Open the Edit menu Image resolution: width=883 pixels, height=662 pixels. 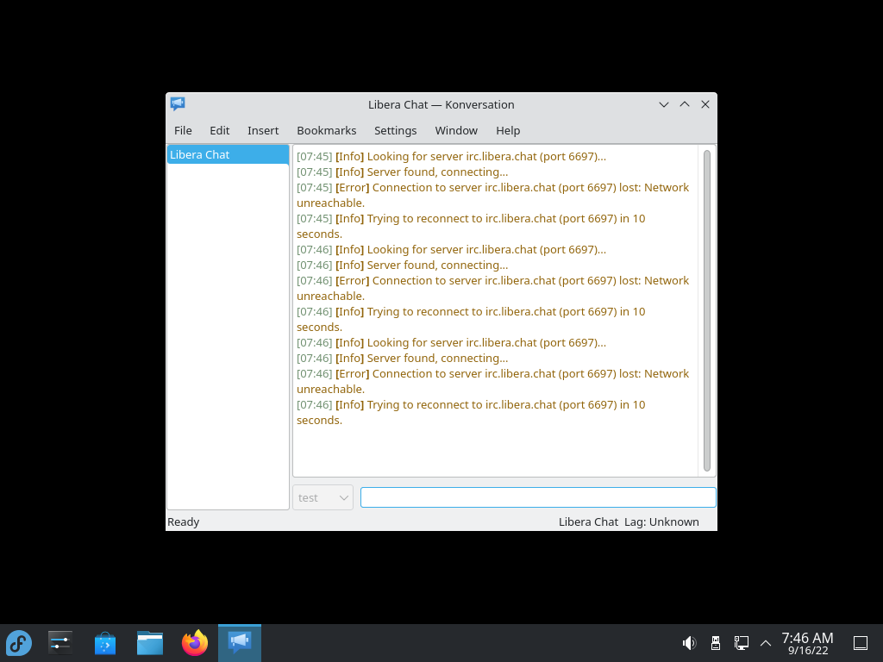coord(220,131)
